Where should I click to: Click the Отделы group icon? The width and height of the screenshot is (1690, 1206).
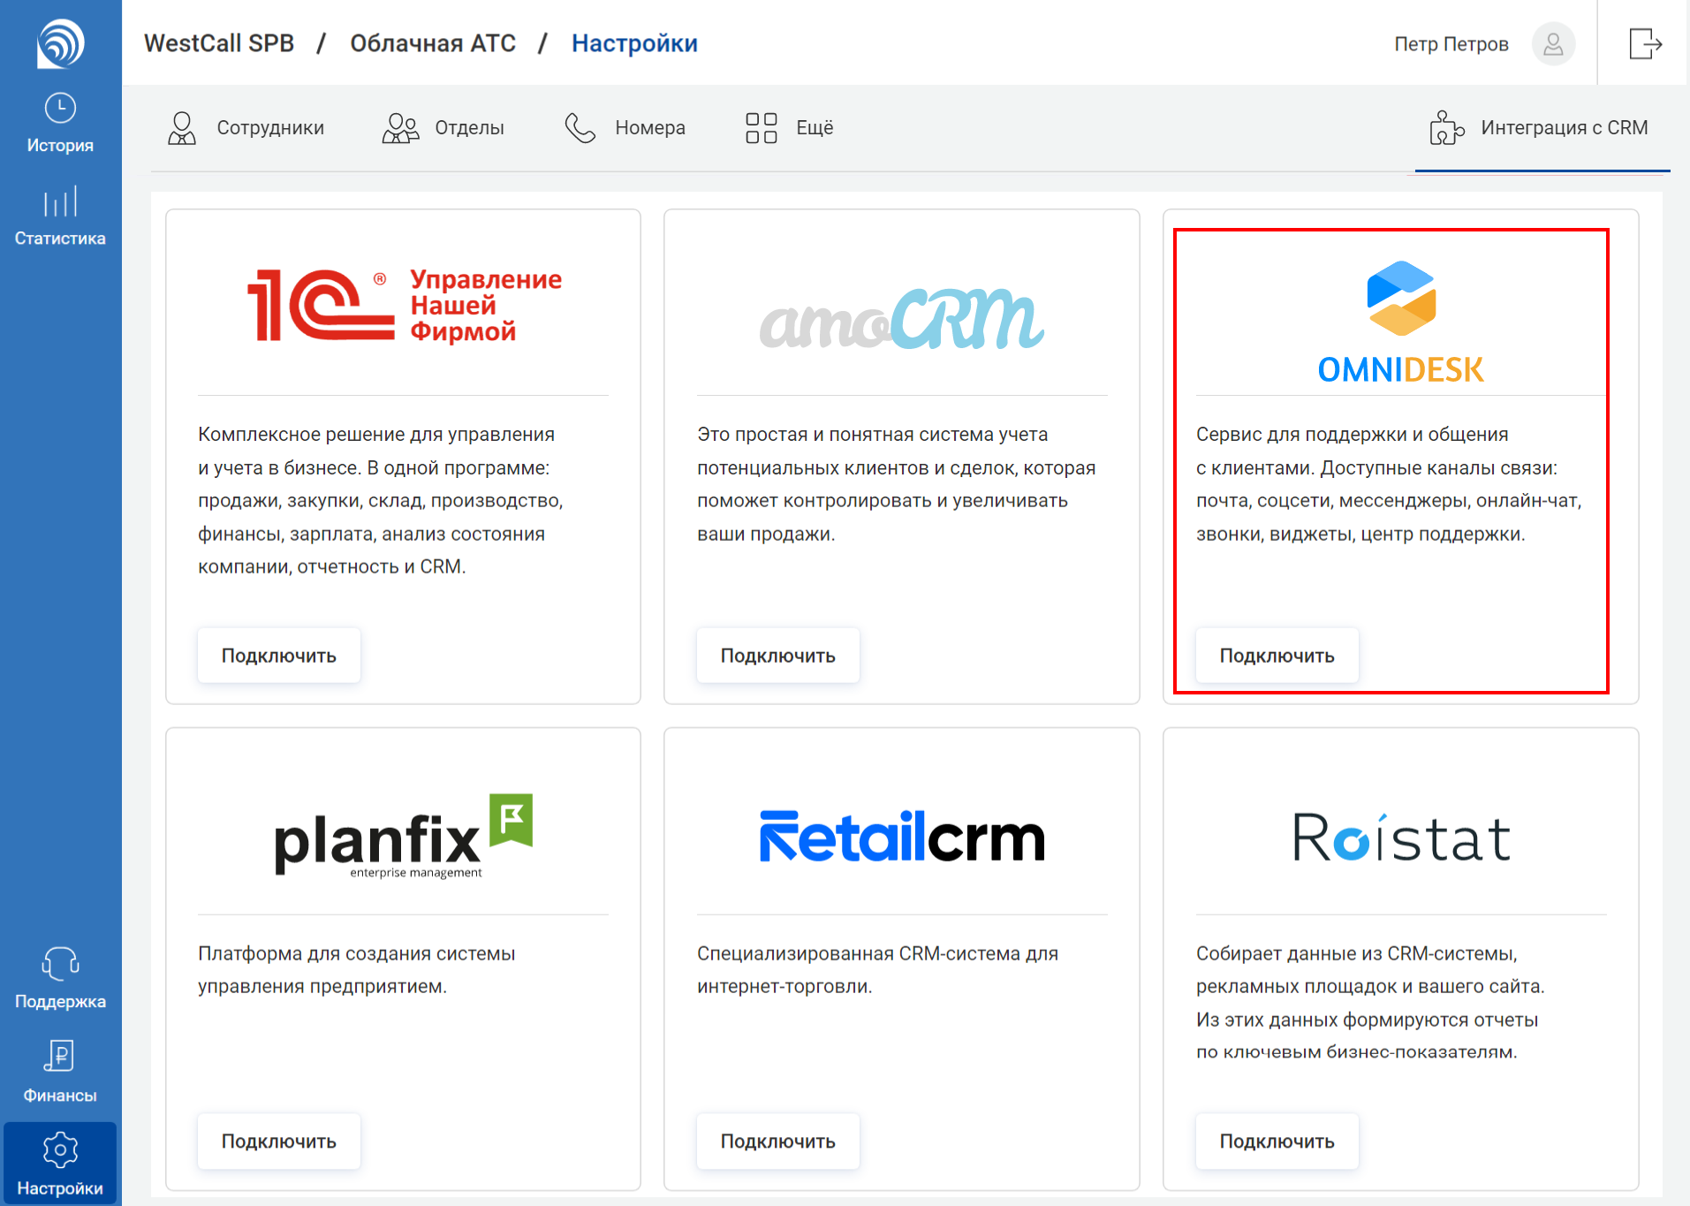pyautogui.click(x=400, y=128)
